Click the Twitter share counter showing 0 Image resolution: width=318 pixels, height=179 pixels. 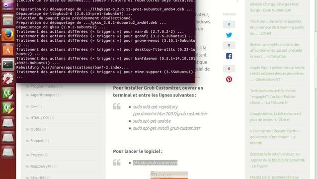[229, 24]
